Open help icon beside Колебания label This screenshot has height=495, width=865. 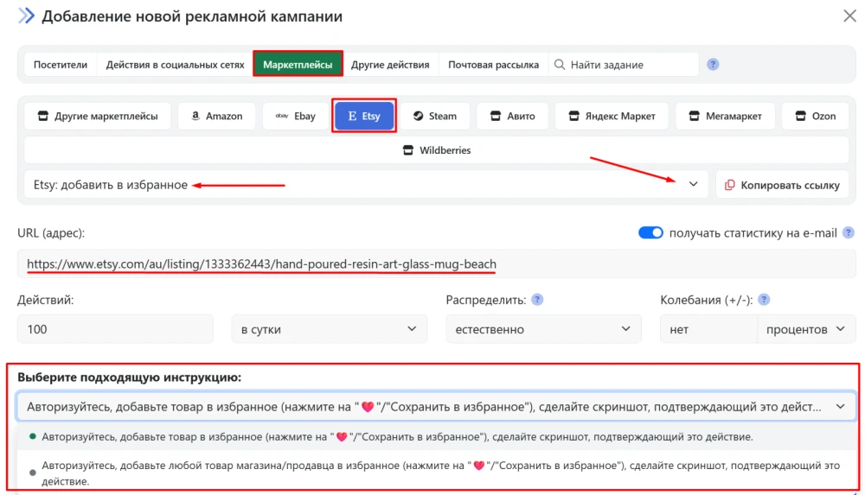(764, 299)
